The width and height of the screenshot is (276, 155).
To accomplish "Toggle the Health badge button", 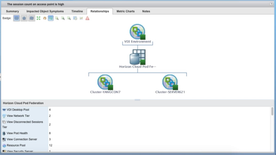I will 17,18.
